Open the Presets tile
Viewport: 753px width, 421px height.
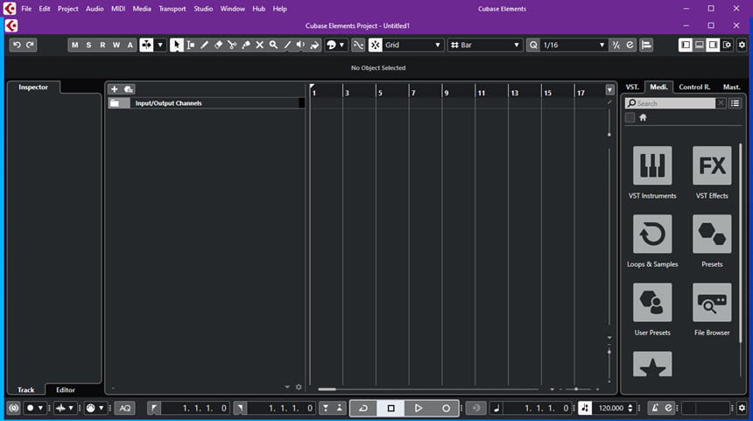tap(712, 235)
